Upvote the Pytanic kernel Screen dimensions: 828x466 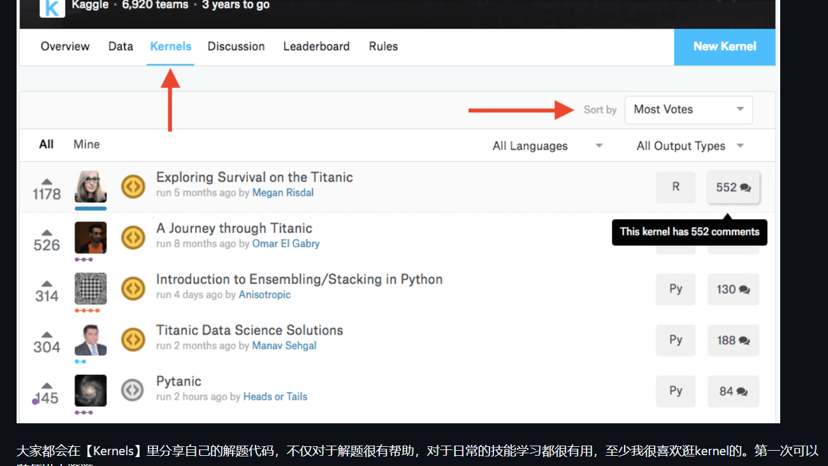[x=47, y=386]
